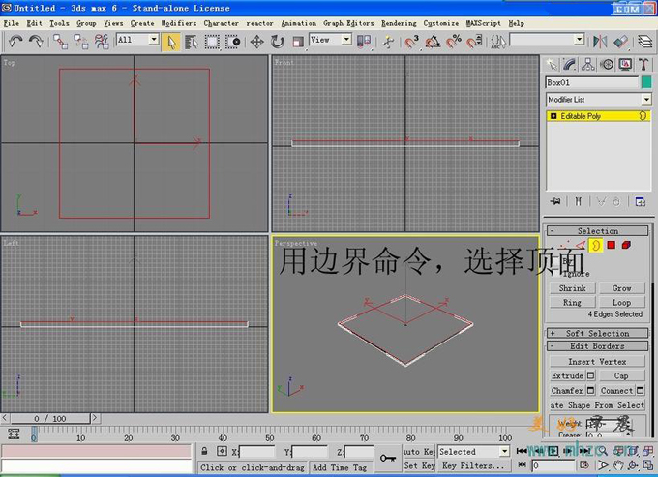658x477 pixels.
Task: Switch to the Hierarchy panel tab
Action: pyautogui.click(x=588, y=64)
